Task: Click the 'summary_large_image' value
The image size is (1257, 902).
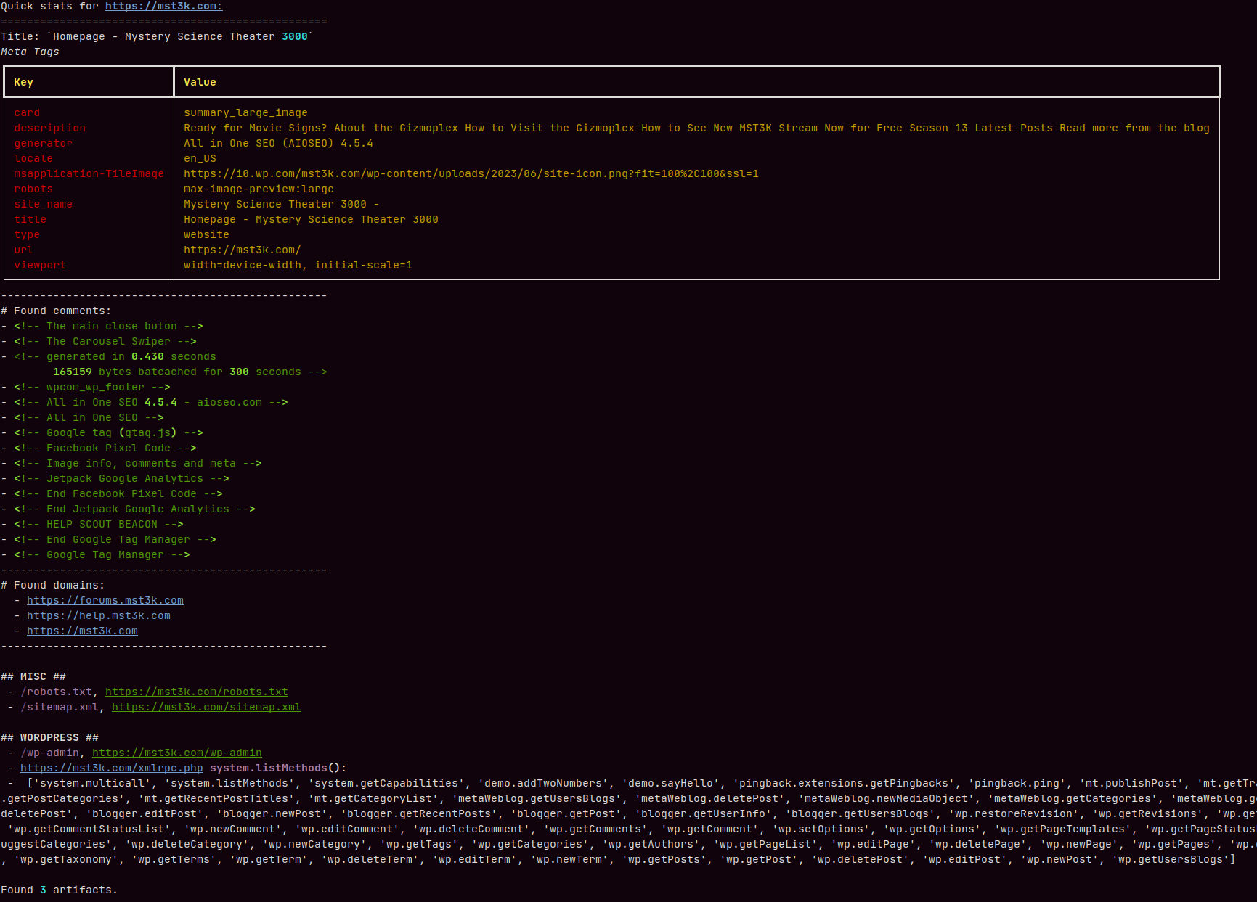Action: tap(245, 112)
